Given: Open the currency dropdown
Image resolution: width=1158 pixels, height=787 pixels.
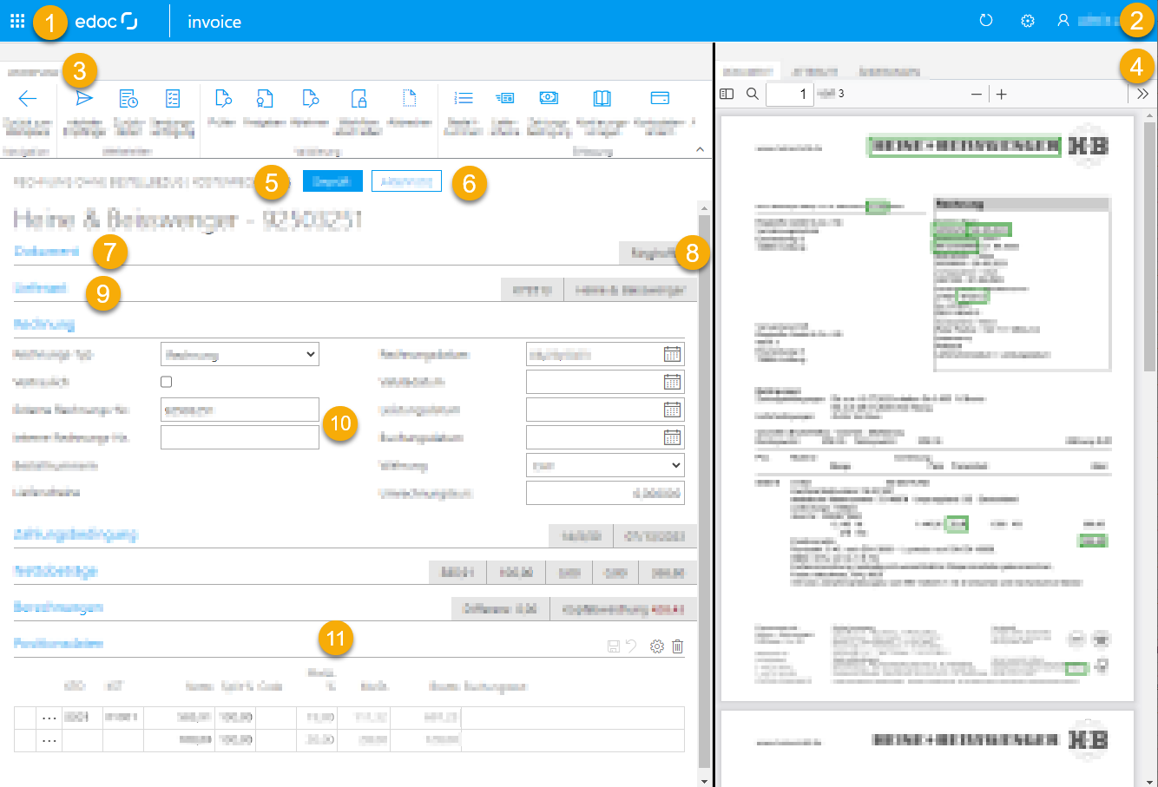Looking at the screenshot, I should 605,465.
